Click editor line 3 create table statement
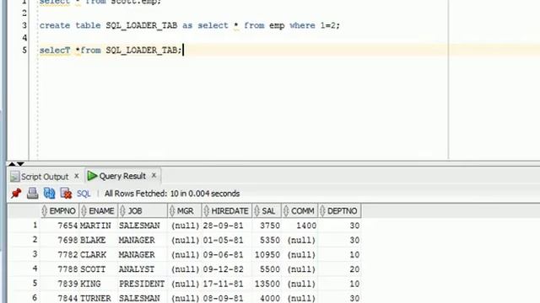540x303 pixels. (189, 25)
